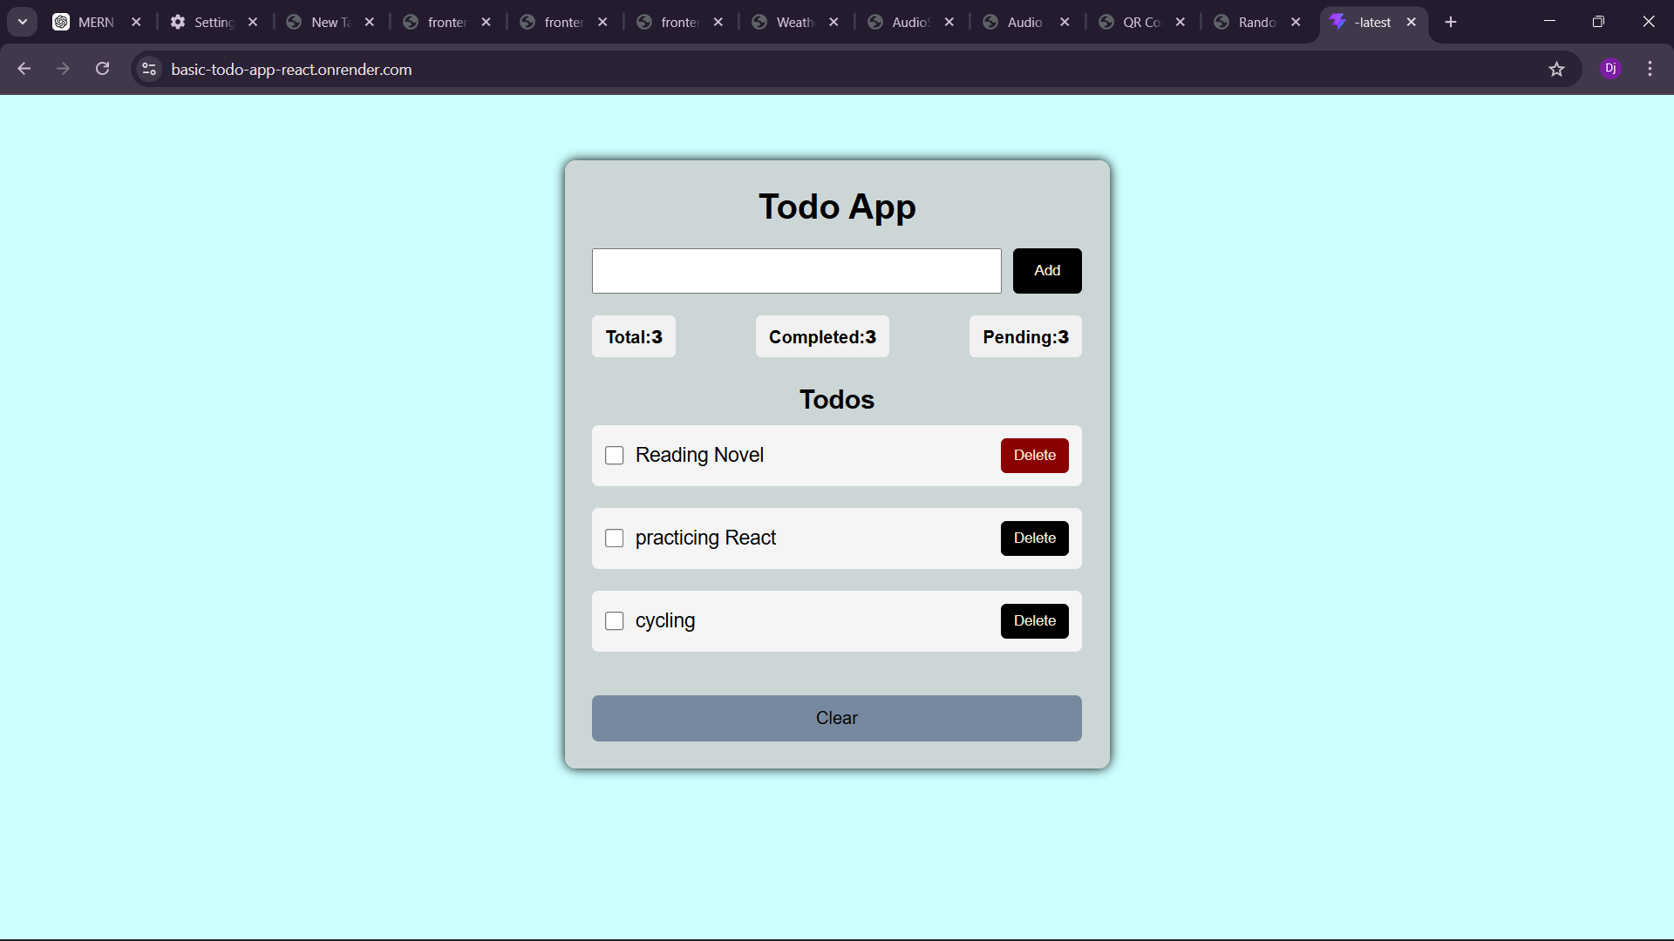Focus the new todo text input
The image size is (1674, 941).
point(797,271)
